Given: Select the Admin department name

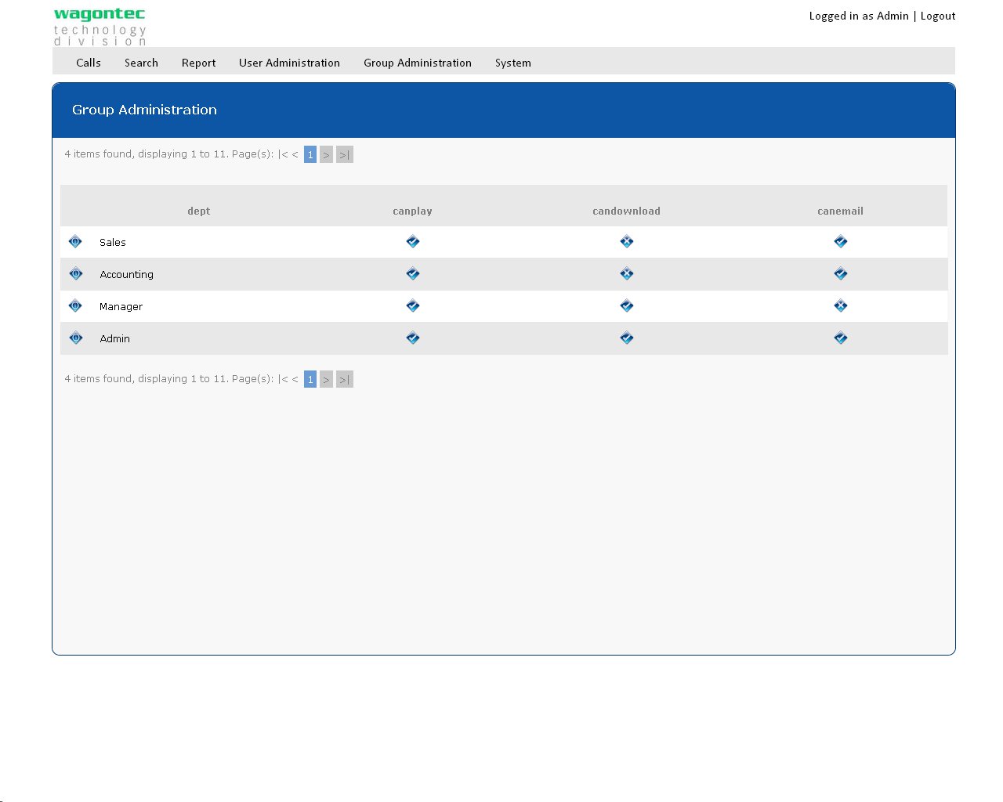Looking at the screenshot, I should tap(115, 338).
